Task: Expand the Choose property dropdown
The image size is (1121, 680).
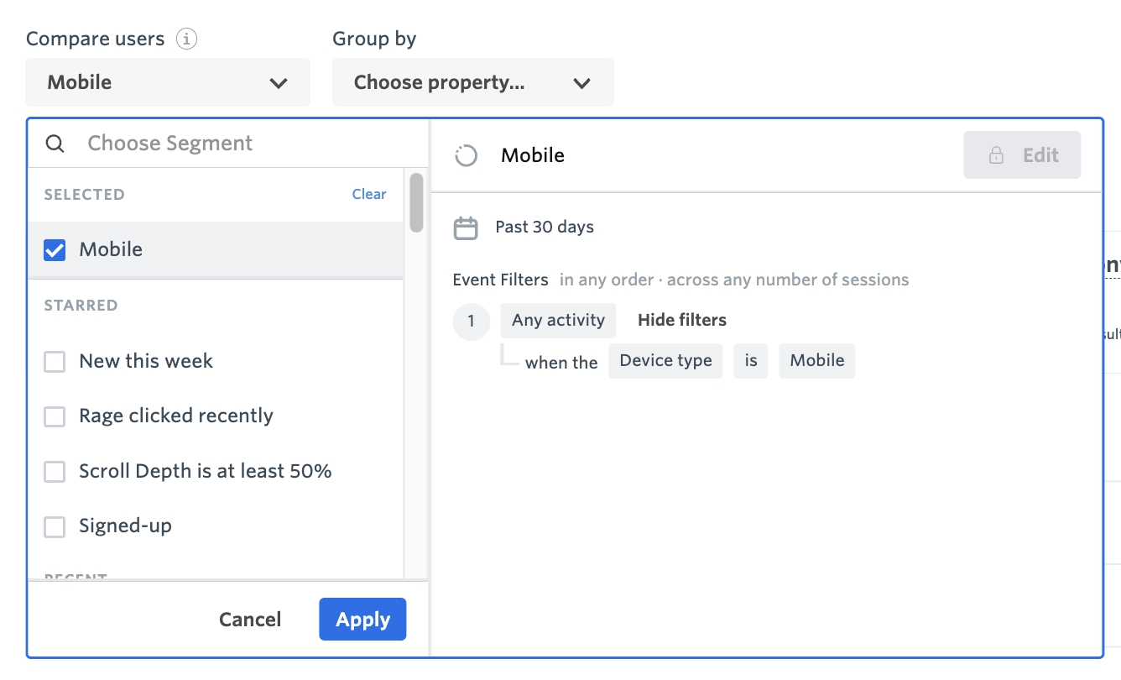Action: 472,82
